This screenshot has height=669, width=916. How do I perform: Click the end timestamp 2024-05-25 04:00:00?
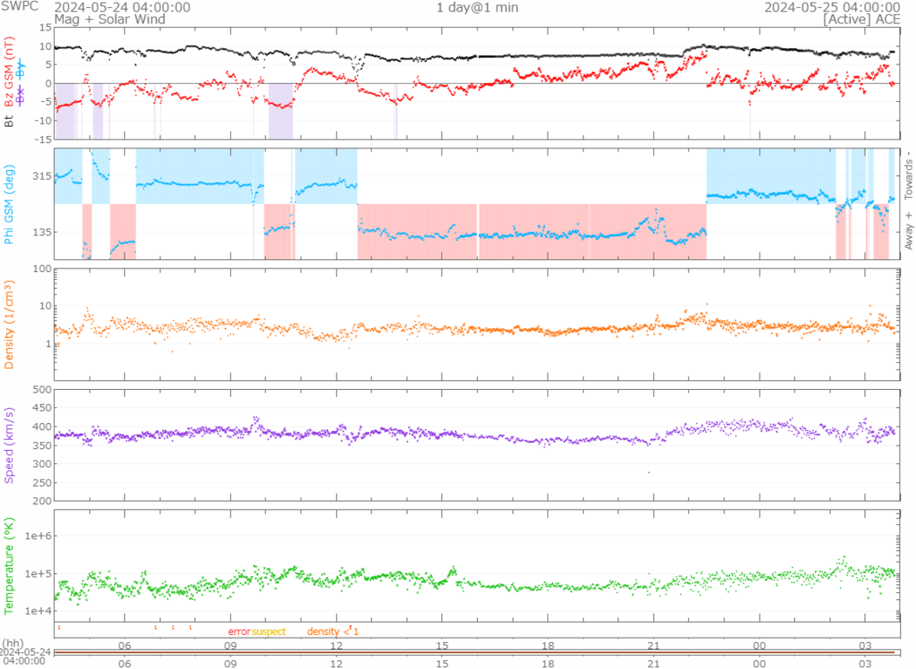(832, 7)
